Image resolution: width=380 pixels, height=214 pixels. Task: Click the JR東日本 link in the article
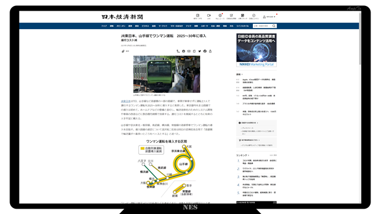[125, 101]
